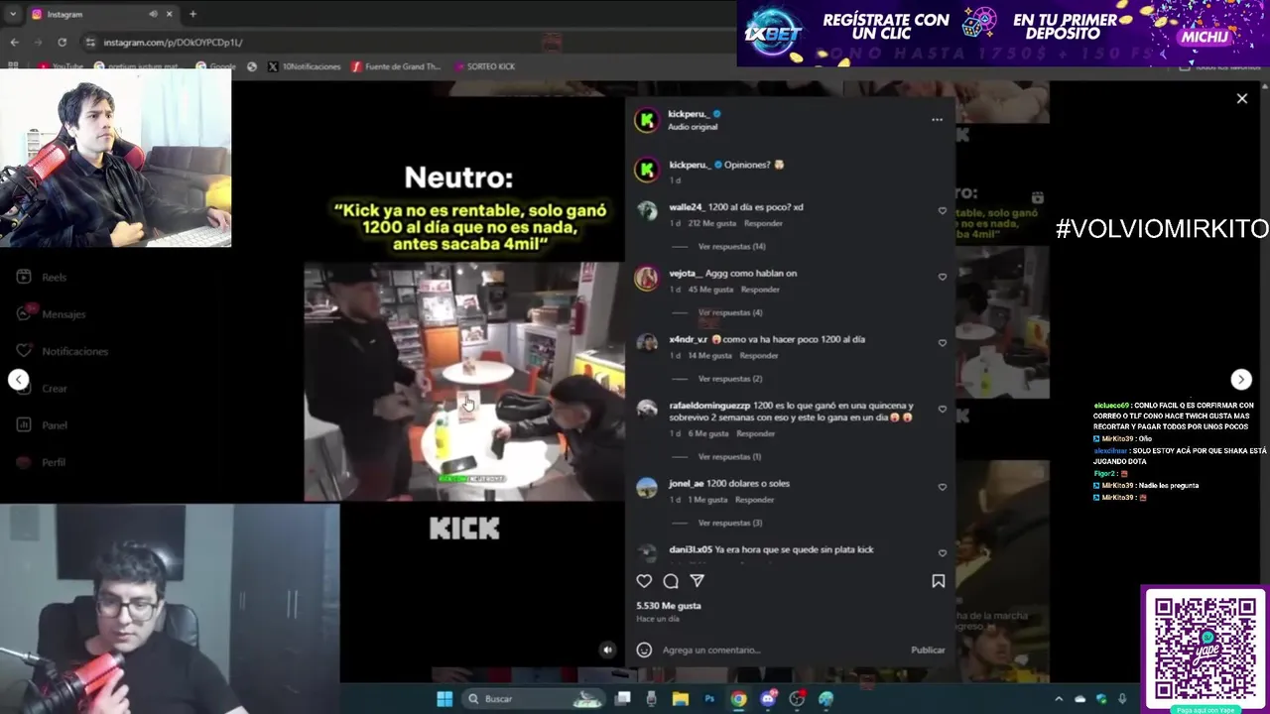Open File Explorer from taskbar
The height and width of the screenshot is (714, 1270).
tap(681, 699)
